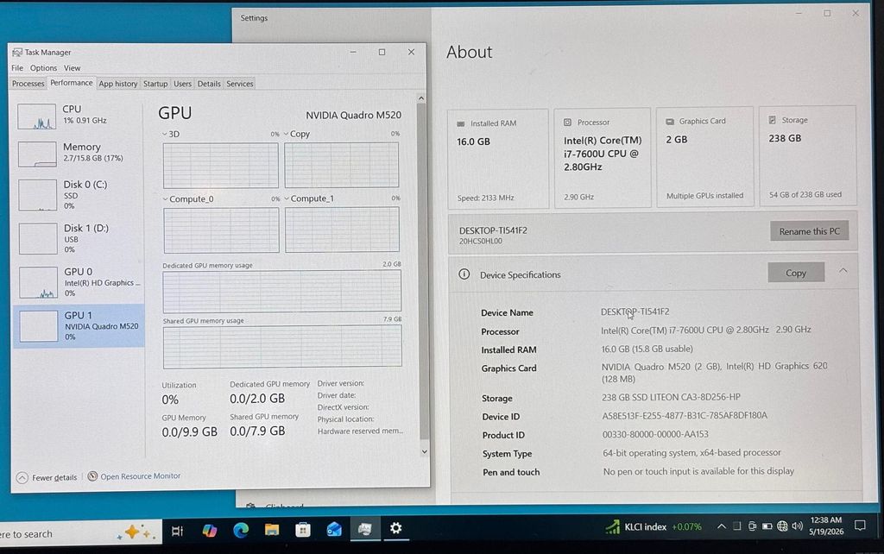Screen dimensions: 884x554
Task: Click the Settings gear taskbar icon
Action: pyautogui.click(x=395, y=528)
